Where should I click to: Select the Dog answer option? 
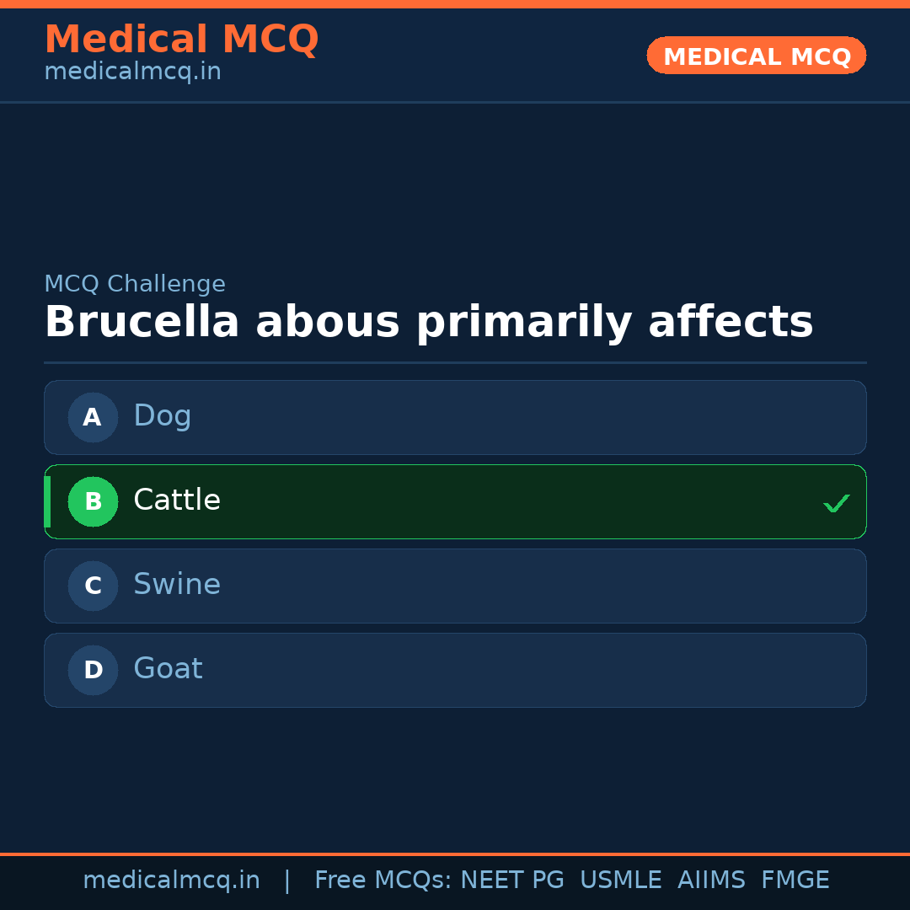click(455, 417)
